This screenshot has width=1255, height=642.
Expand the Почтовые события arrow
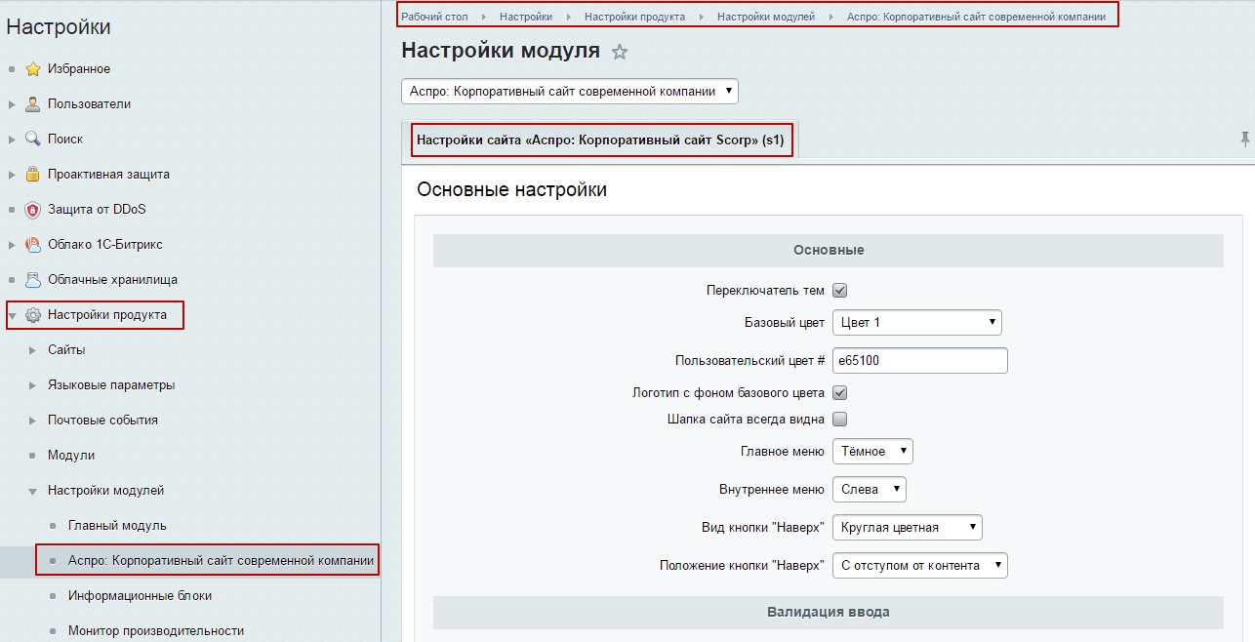tap(32, 421)
